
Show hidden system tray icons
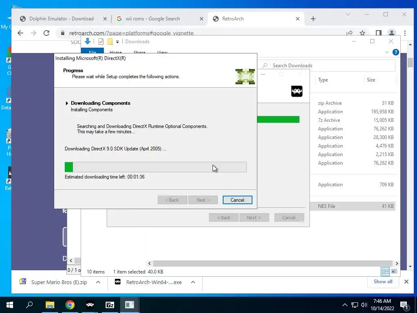pos(345,305)
